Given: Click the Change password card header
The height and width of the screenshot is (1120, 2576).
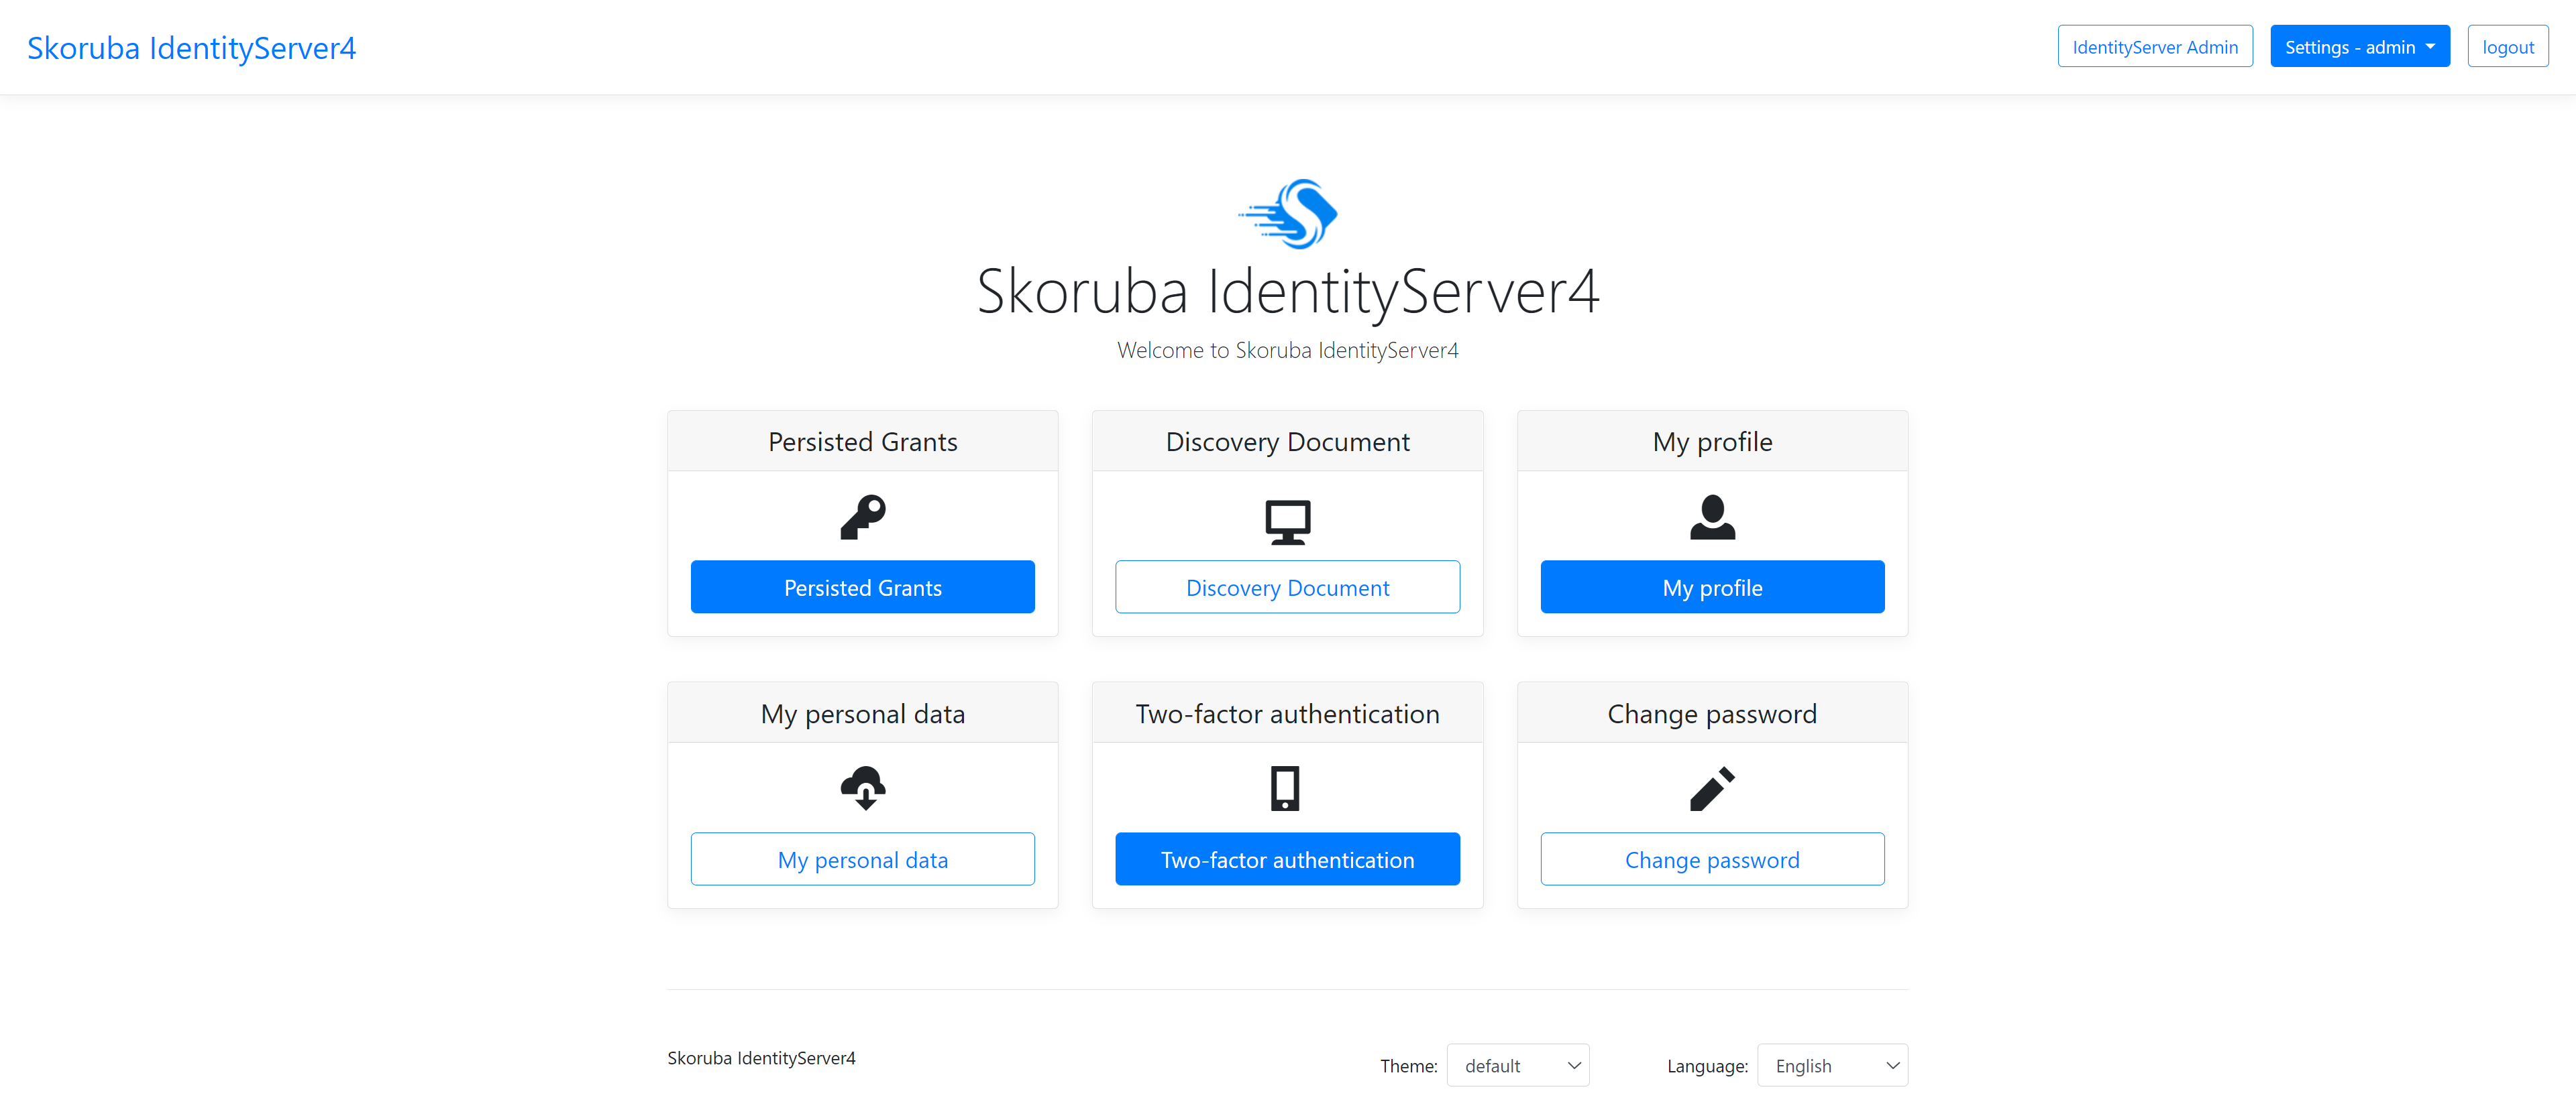Looking at the screenshot, I should coord(1712,713).
